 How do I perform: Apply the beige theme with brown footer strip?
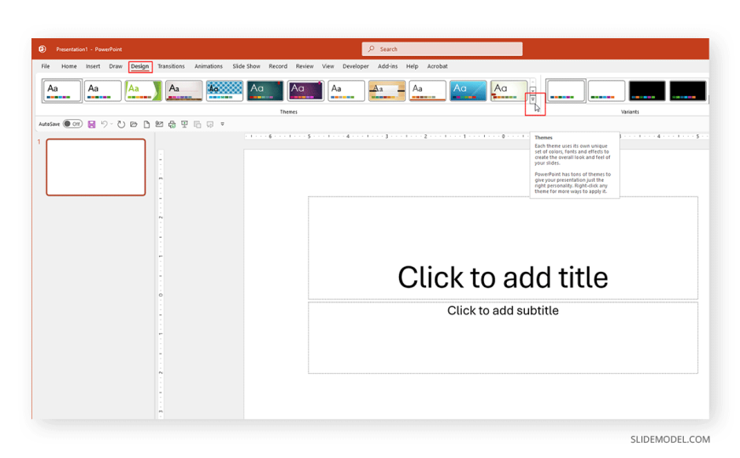click(184, 91)
